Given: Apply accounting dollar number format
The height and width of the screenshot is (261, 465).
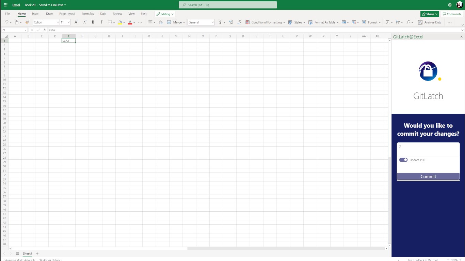Looking at the screenshot, I should 220,22.
